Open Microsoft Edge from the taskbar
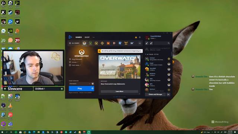The image size is (238, 134). click(x=34, y=132)
